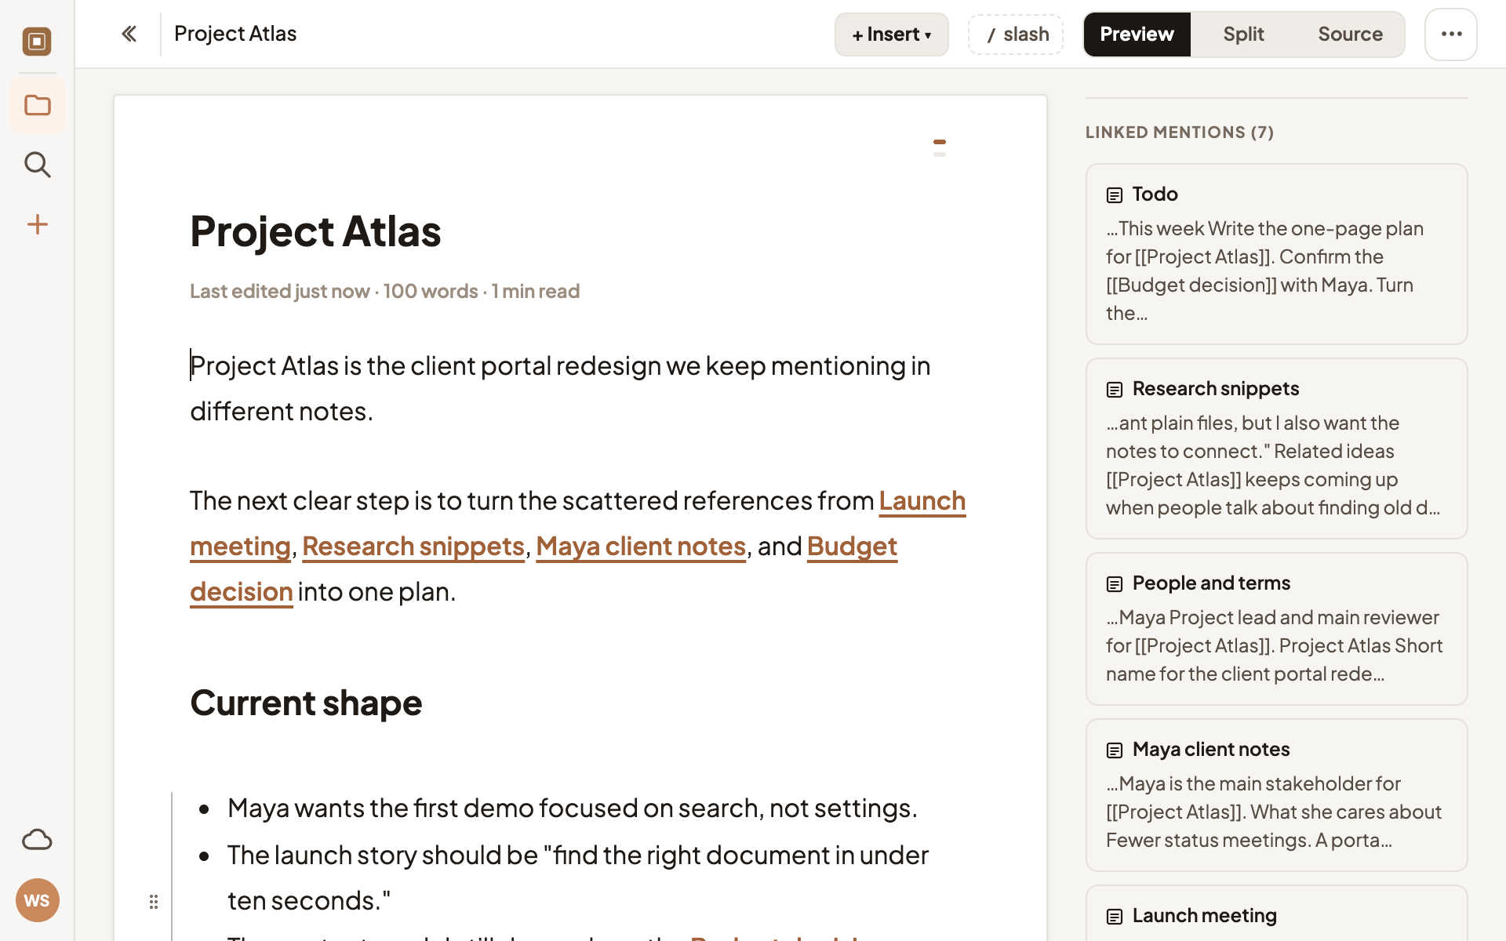
Task: Click the Linked Mentions (7) header
Action: (1180, 133)
